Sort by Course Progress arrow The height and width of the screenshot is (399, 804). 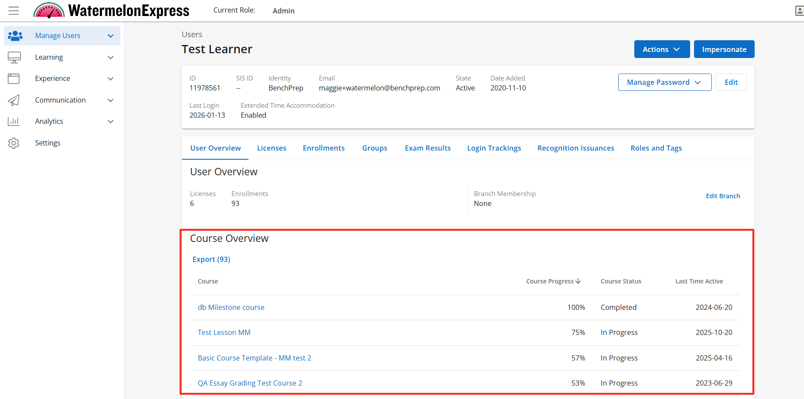pos(578,281)
